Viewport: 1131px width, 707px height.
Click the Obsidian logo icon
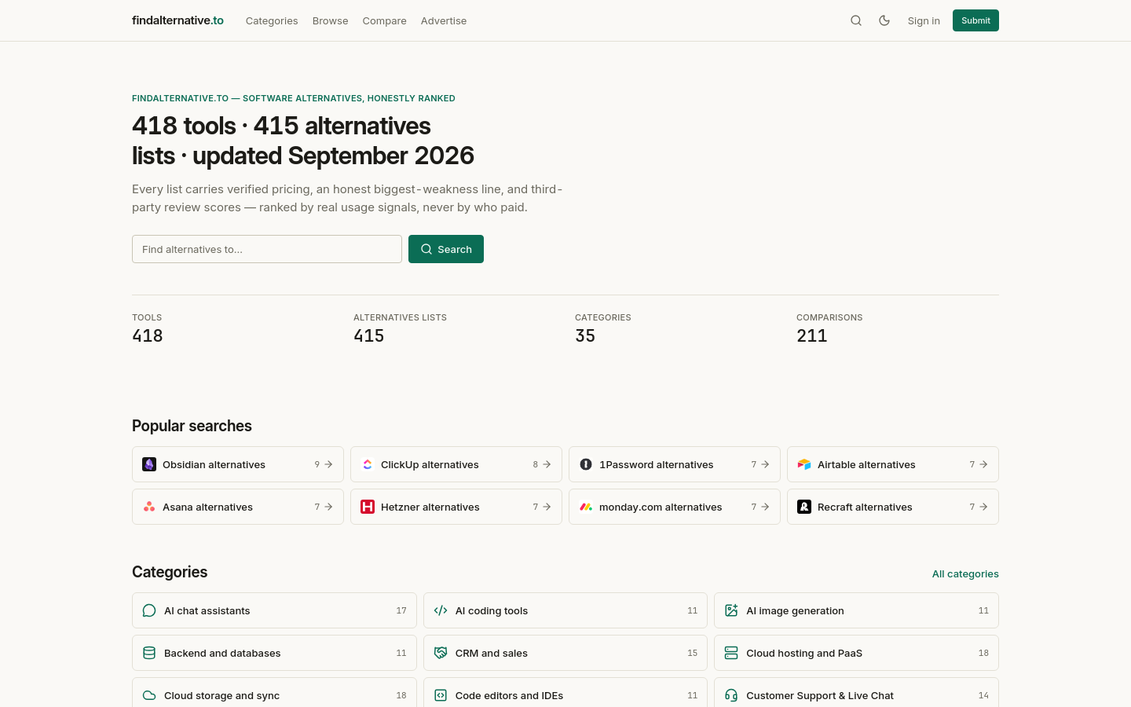pos(149,464)
